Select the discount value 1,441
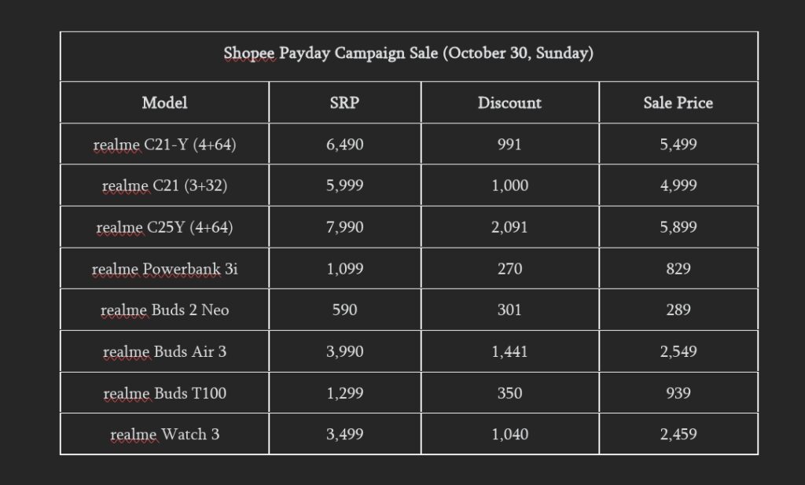 pyautogui.click(x=509, y=351)
